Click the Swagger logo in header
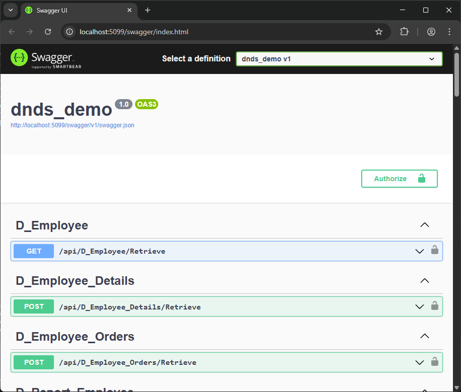The height and width of the screenshot is (392, 461). [46, 58]
